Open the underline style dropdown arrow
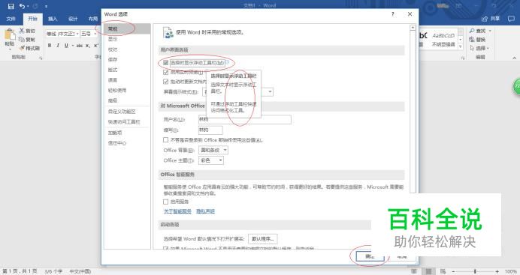 coord(72,46)
